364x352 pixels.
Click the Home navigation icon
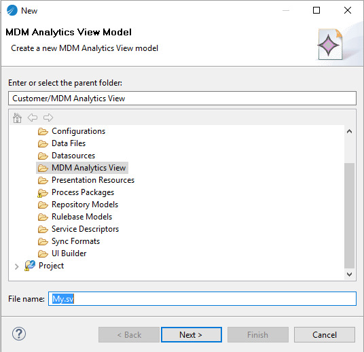point(17,118)
